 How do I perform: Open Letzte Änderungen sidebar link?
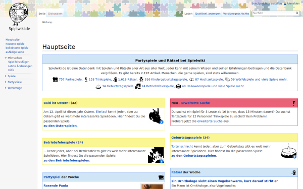pos(20,66)
